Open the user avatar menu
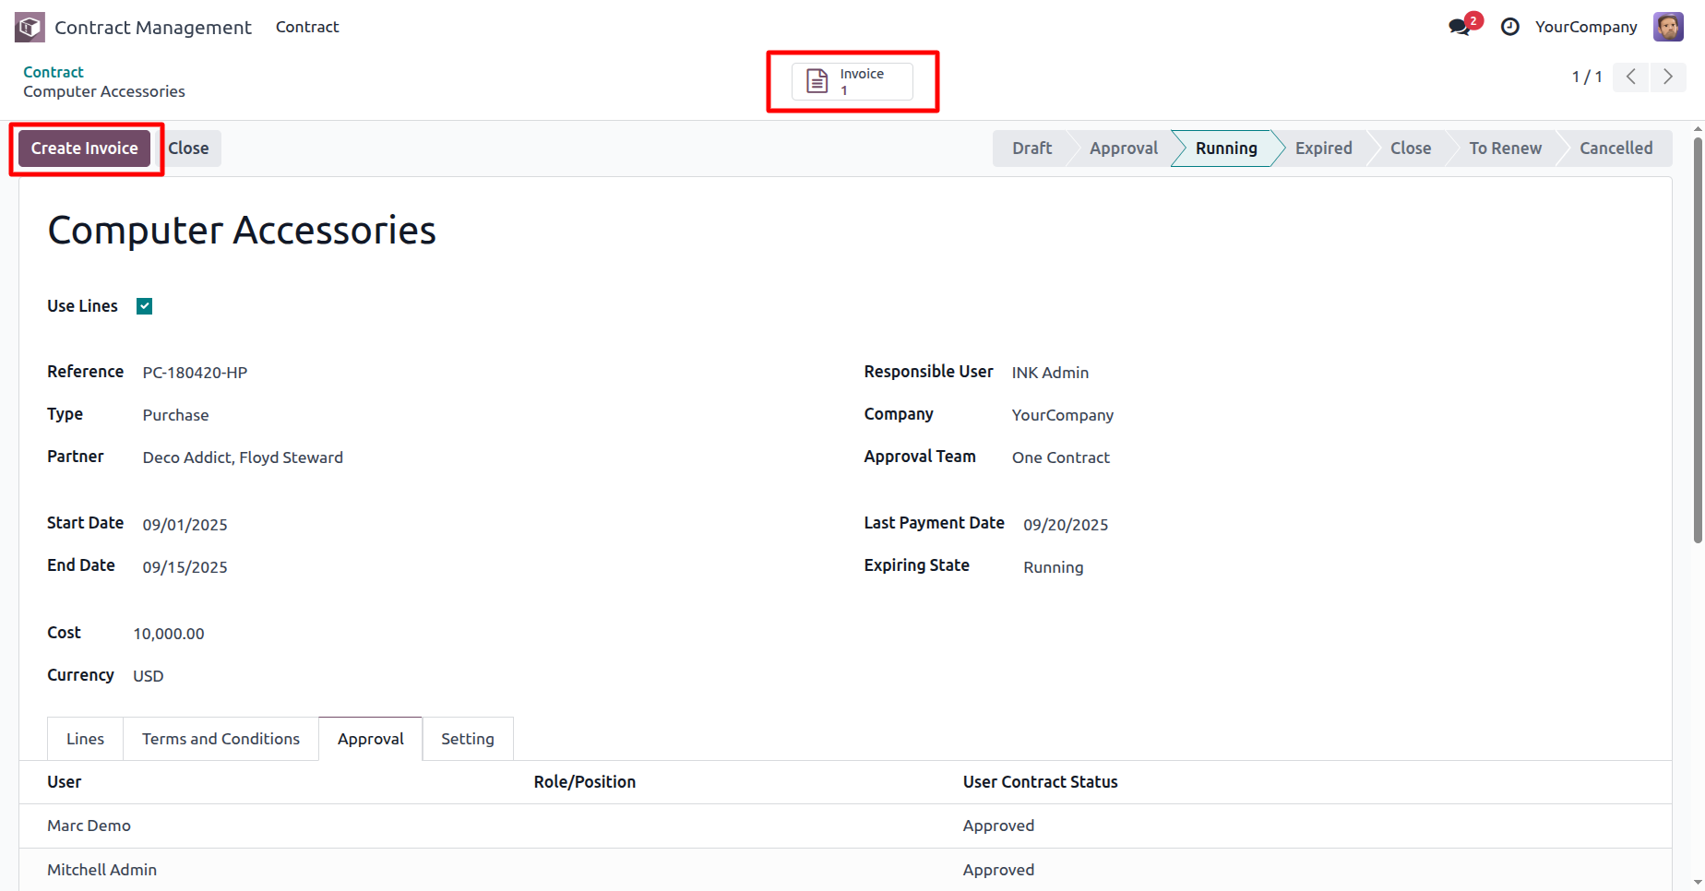Screen dimensions: 1705x891 click(x=1668, y=27)
